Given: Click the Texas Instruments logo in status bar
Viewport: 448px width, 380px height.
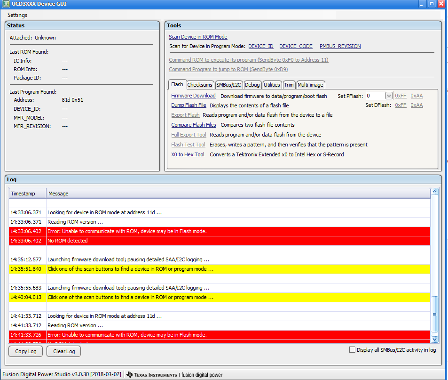Looking at the screenshot, I should pos(152,375).
